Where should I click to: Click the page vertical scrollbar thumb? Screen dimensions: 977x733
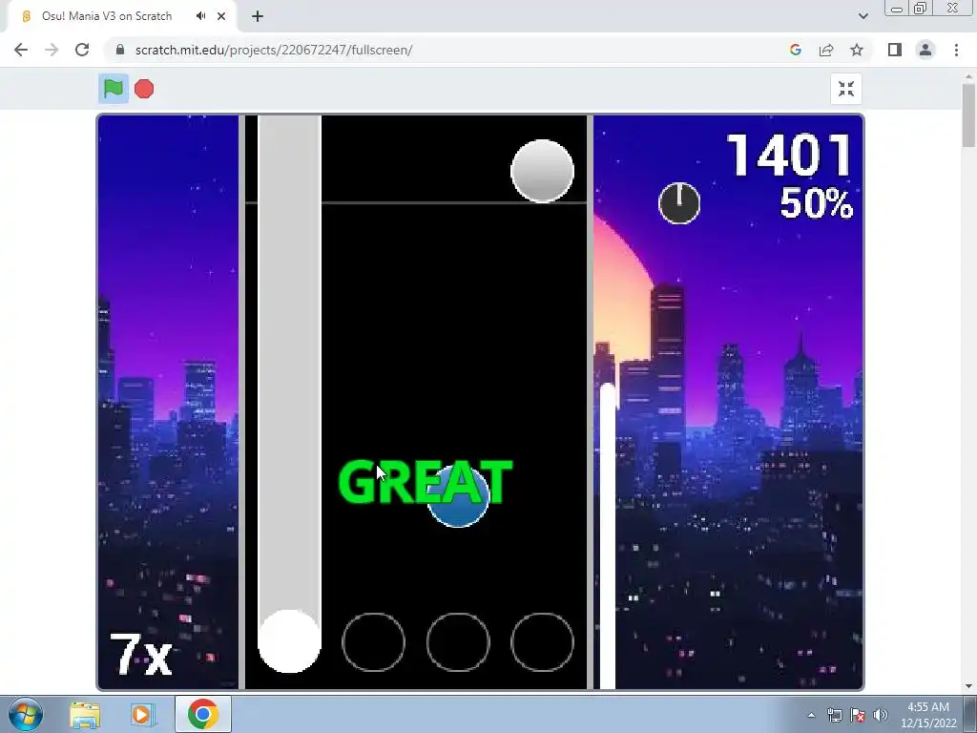tap(968, 115)
